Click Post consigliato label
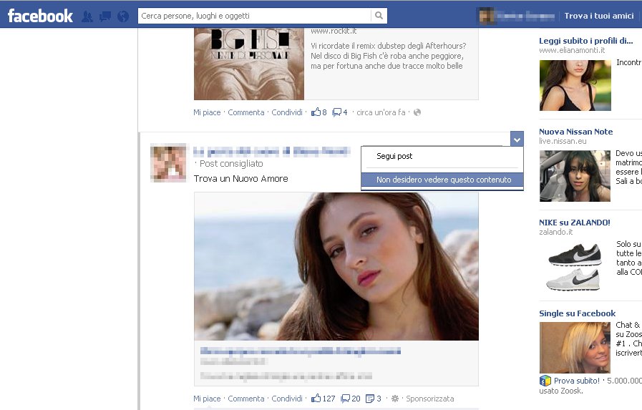The width and height of the screenshot is (642, 410). (x=231, y=164)
